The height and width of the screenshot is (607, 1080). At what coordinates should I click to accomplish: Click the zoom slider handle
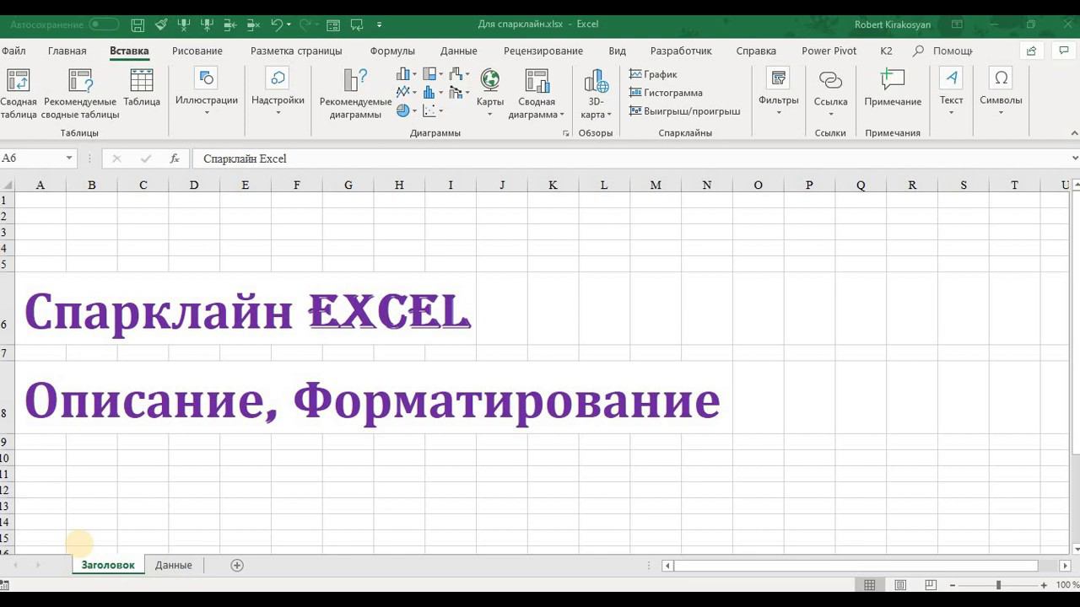pos(998,585)
